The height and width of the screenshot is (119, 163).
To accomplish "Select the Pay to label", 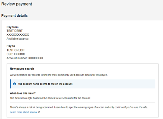I will (11, 46).
